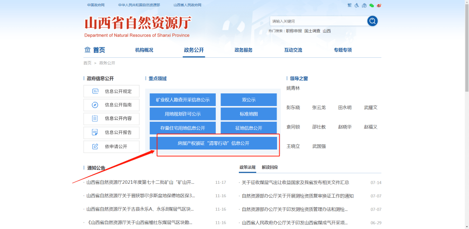Click the blue magnifier search button
The height and width of the screenshot is (229, 469).
[373, 21]
